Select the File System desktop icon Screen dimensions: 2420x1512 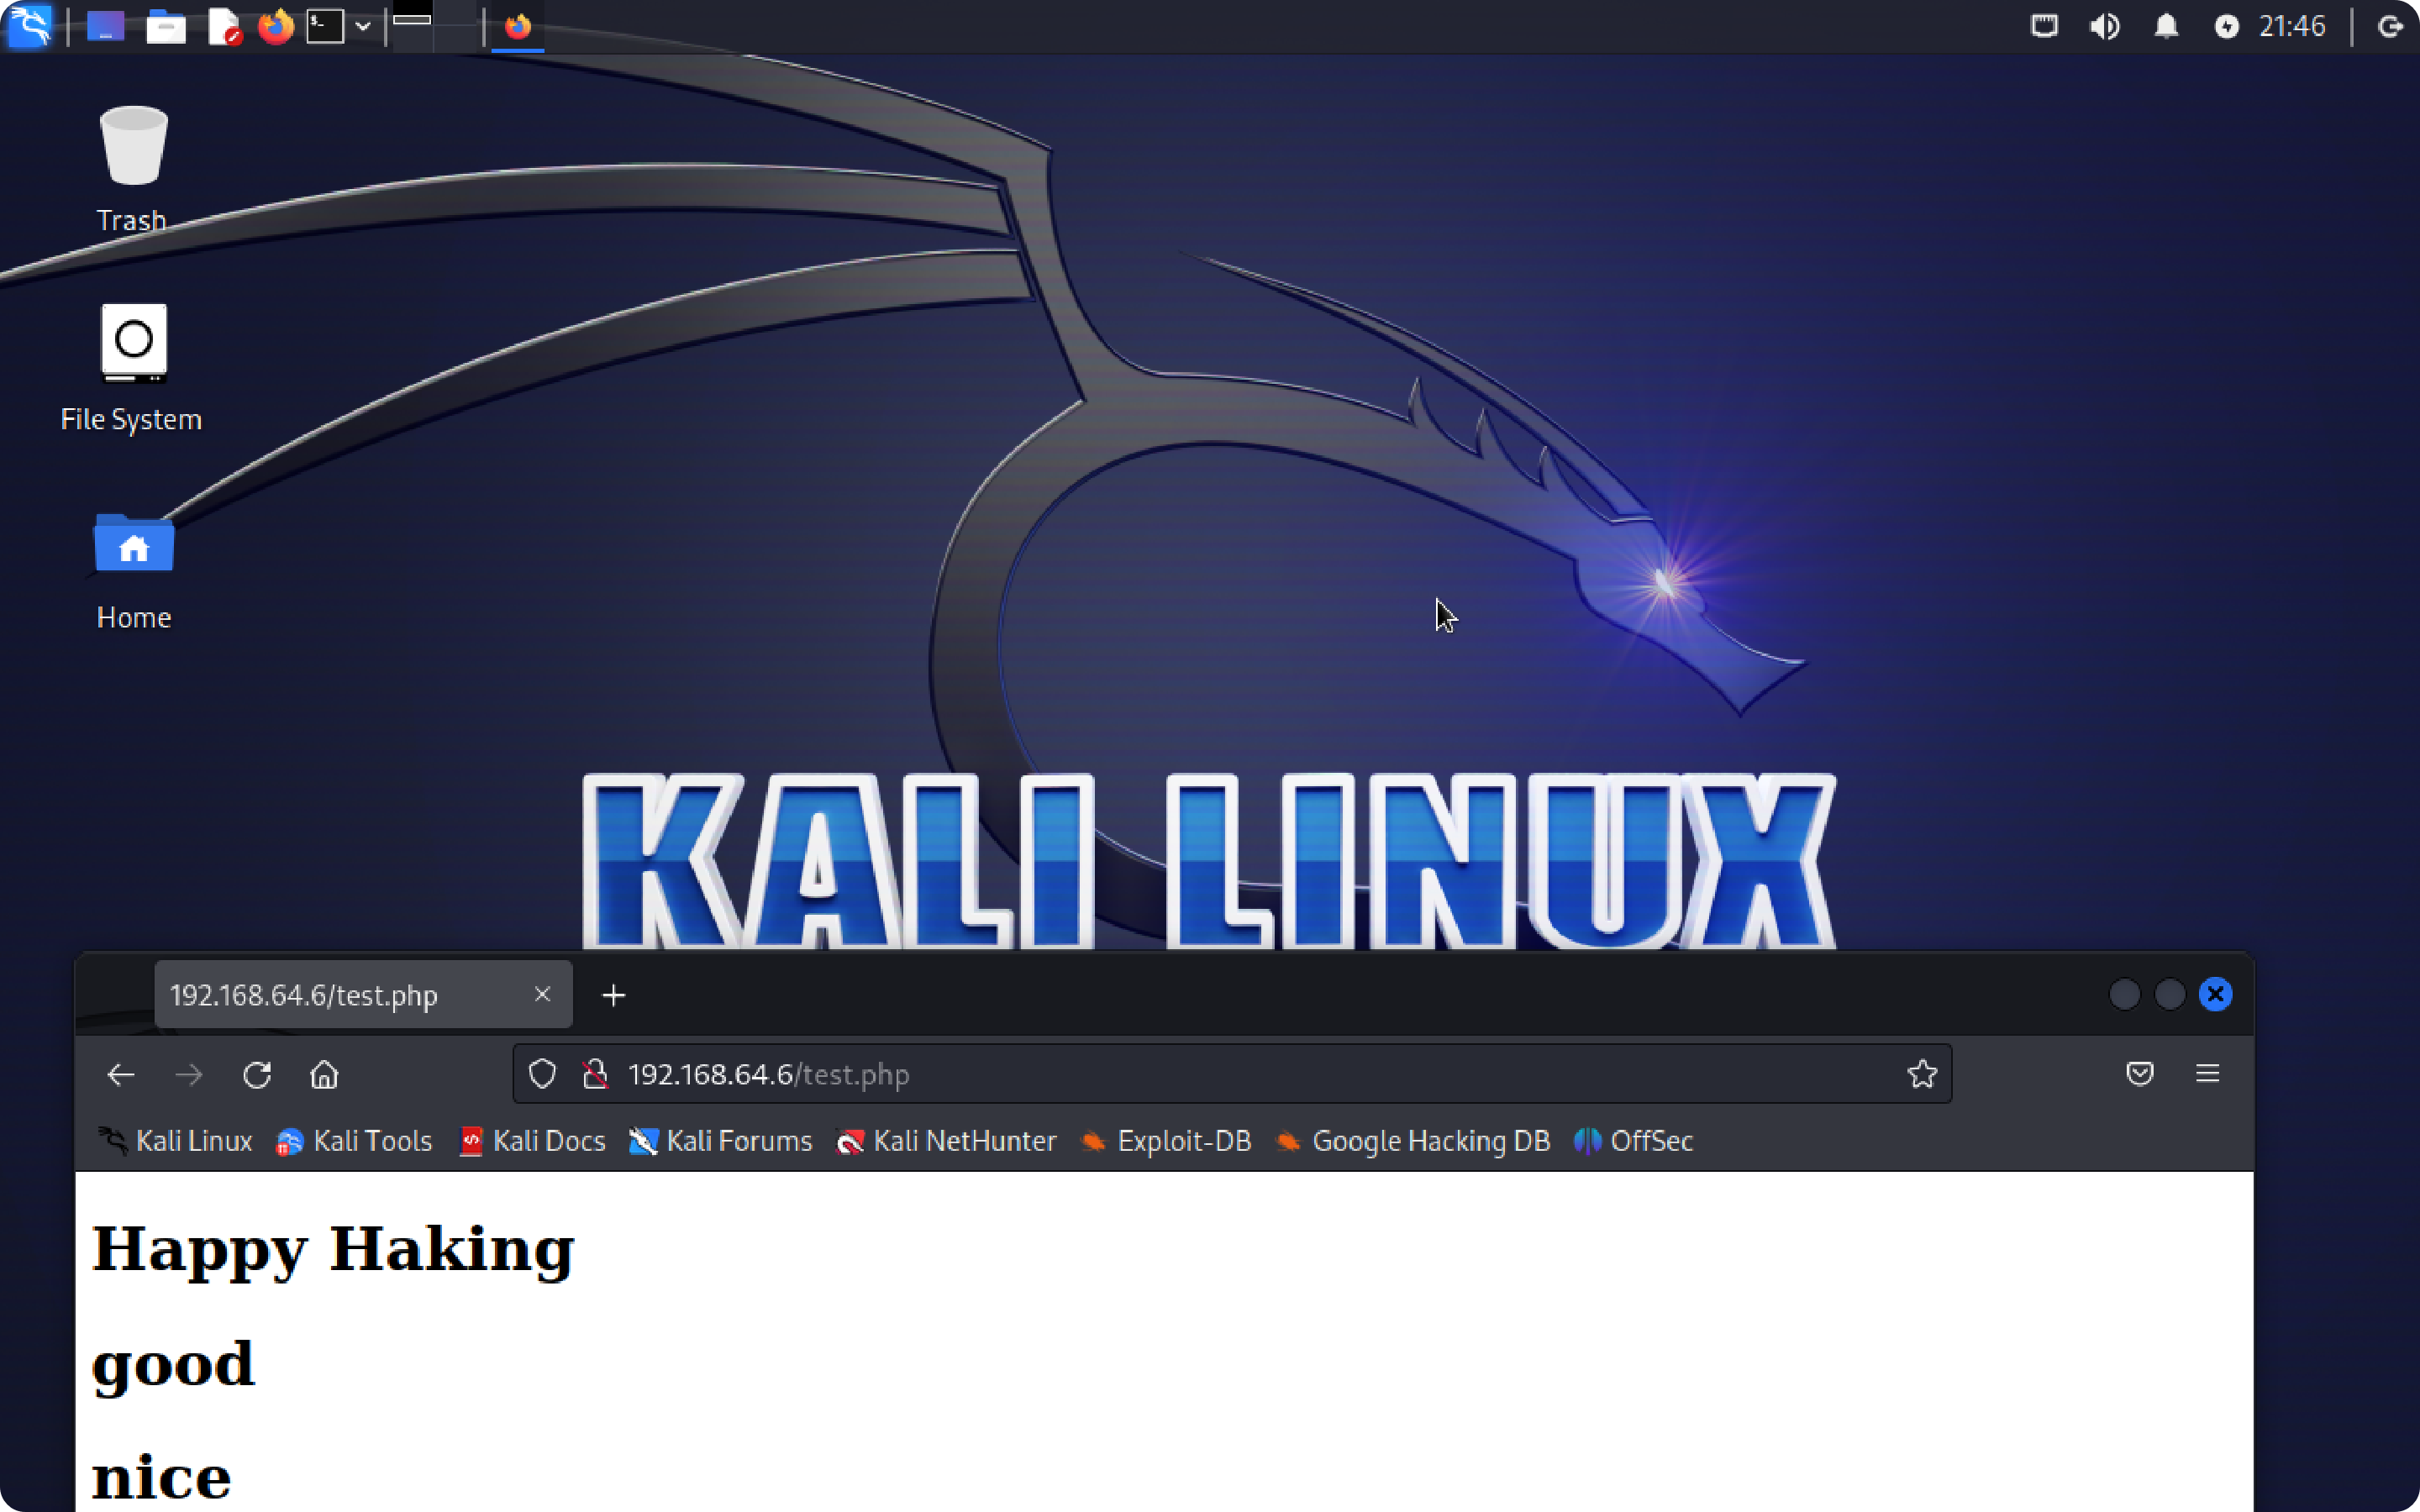tap(132, 367)
